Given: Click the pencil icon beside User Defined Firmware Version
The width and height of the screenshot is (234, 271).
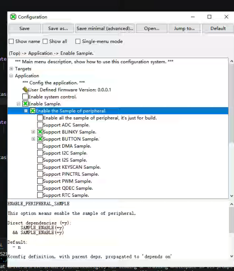Looking at the screenshot, I should click(25, 90).
